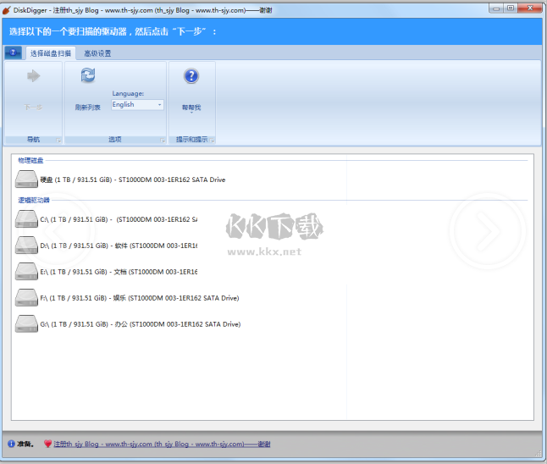Open the Language dropdown showing English
This screenshot has height=464, width=547.
pyautogui.click(x=137, y=105)
